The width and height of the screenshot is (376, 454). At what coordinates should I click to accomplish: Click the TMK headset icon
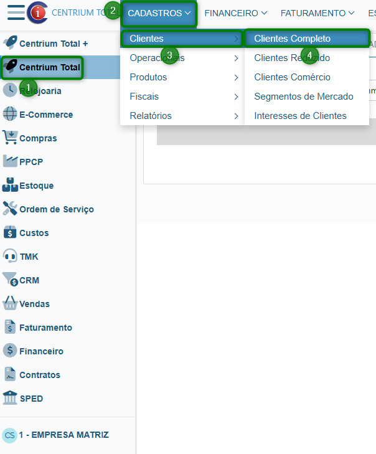pos(10,257)
